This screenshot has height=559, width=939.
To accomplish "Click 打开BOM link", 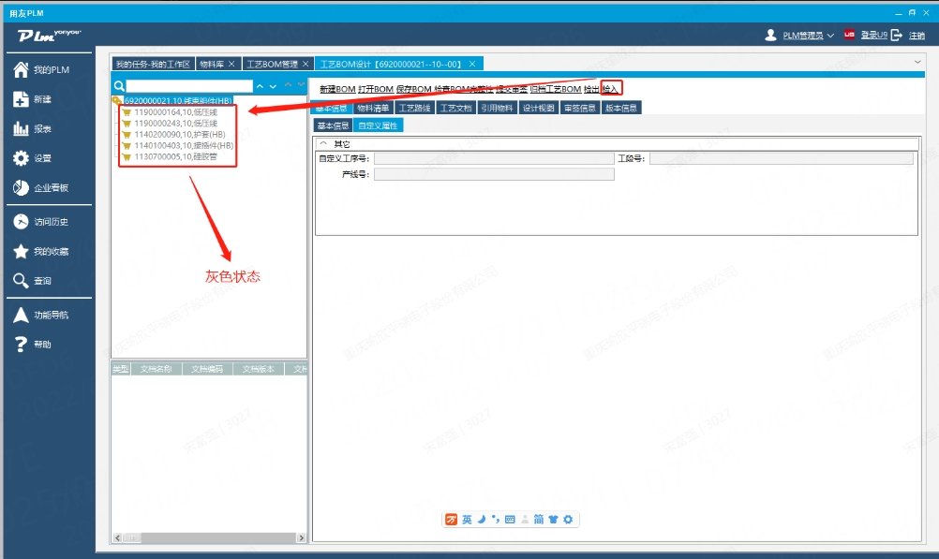I will coord(375,89).
